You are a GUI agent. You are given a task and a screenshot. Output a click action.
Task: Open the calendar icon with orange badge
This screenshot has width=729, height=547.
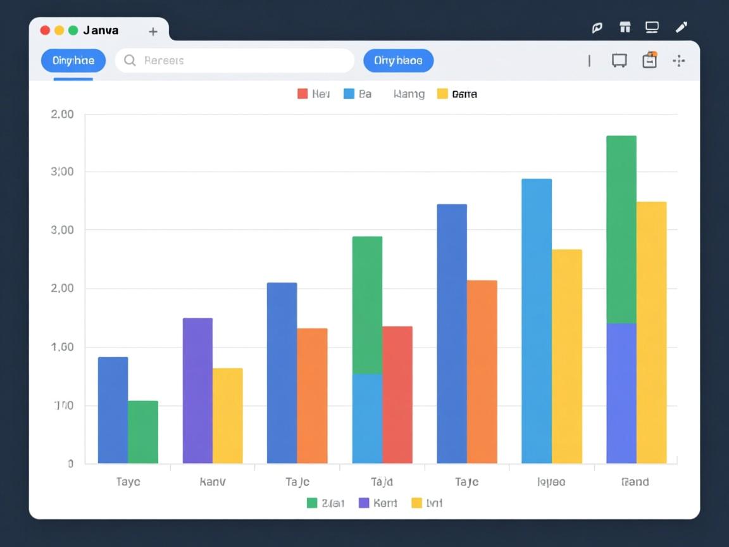[649, 60]
